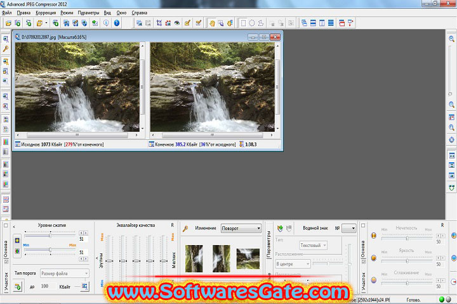The height and width of the screenshot is (304, 457).
Task: Open the Параметры menu
Action: pos(88,13)
